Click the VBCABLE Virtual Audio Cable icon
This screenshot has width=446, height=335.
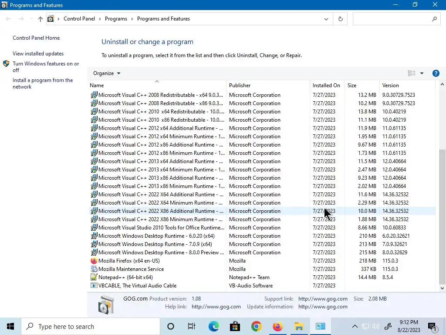click(94, 285)
